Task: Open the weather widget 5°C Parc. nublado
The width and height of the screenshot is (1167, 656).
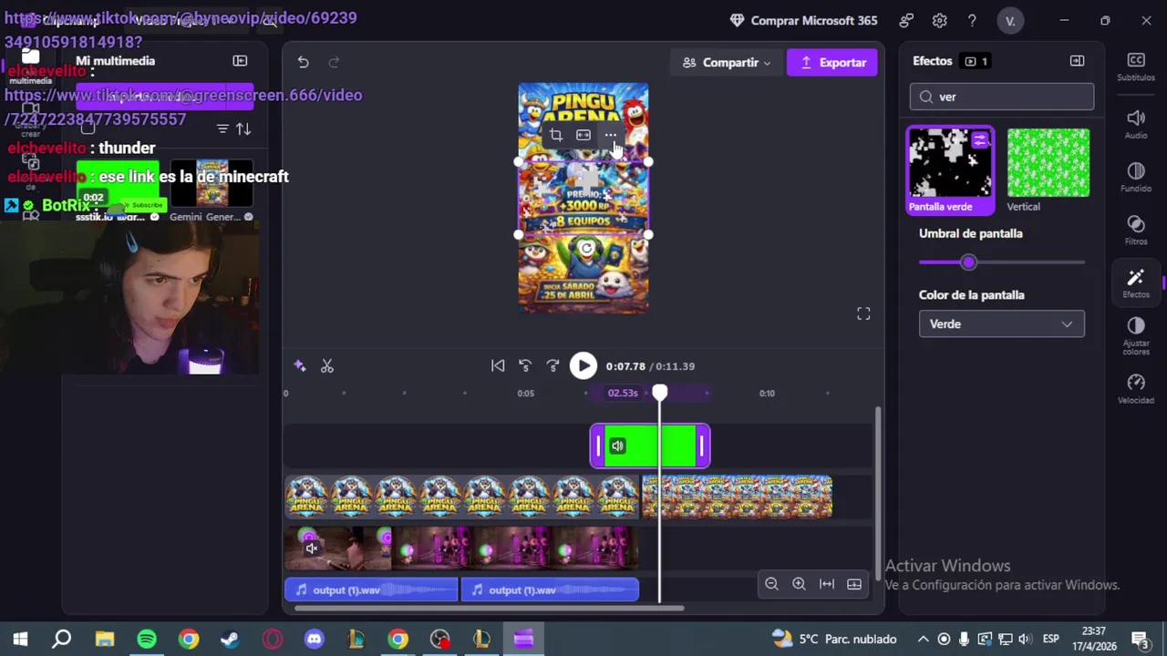Action: point(834,639)
